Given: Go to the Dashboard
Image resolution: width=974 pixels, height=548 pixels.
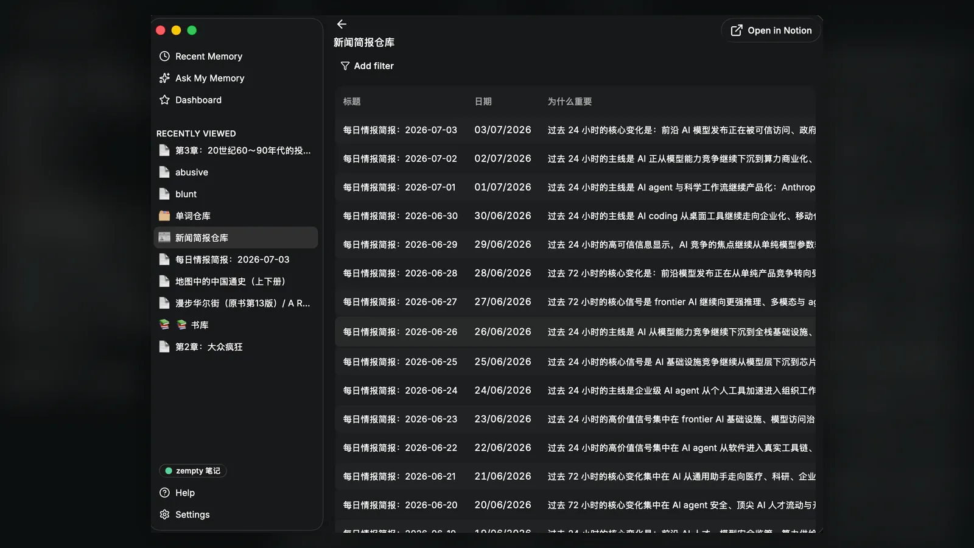Looking at the screenshot, I should click(236, 100).
